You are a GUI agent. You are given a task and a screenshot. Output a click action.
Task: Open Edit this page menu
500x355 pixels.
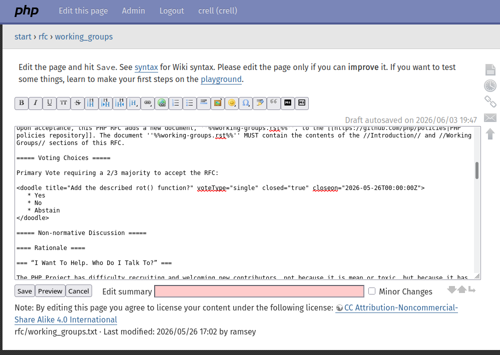83,10
